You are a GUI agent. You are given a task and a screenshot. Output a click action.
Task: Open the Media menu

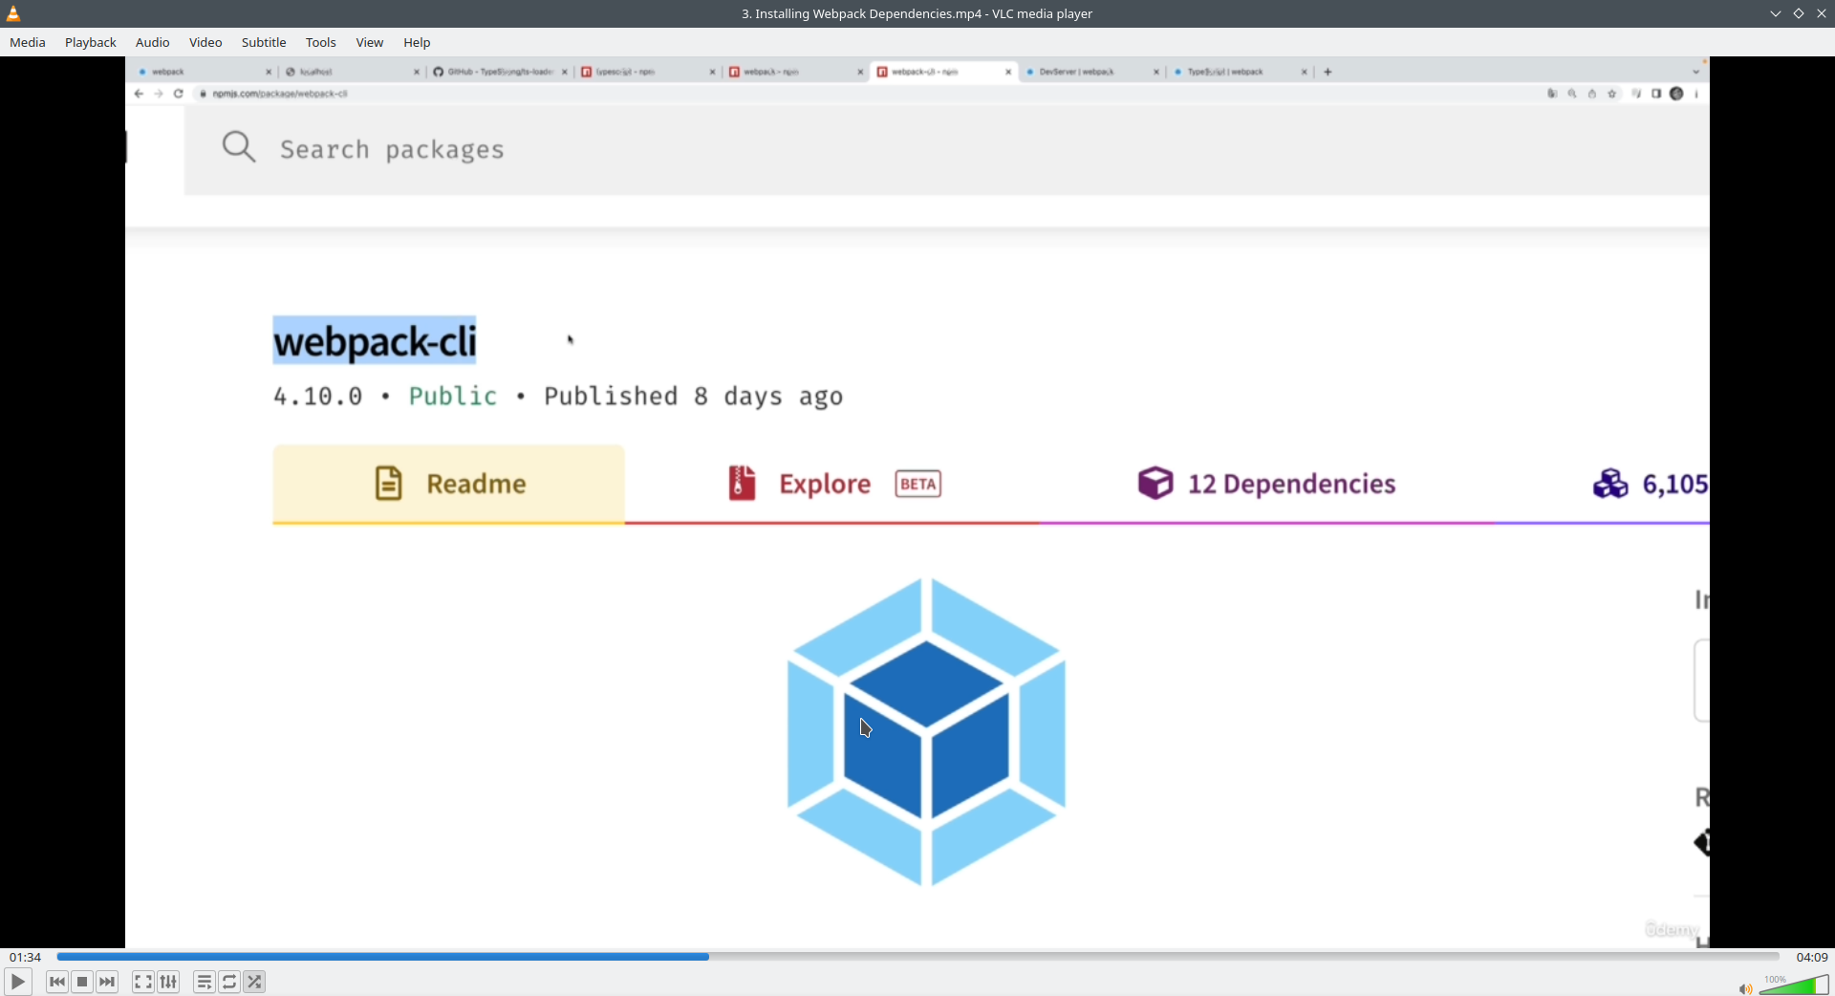(x=28, y=42)
